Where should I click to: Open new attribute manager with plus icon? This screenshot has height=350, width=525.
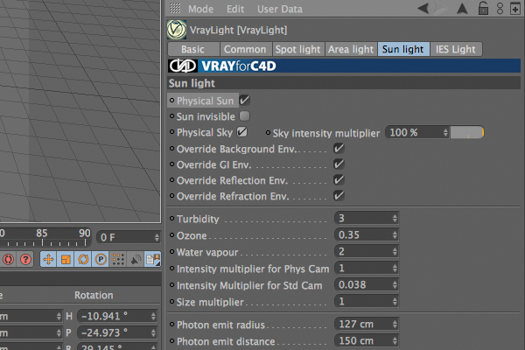point(515,9)
